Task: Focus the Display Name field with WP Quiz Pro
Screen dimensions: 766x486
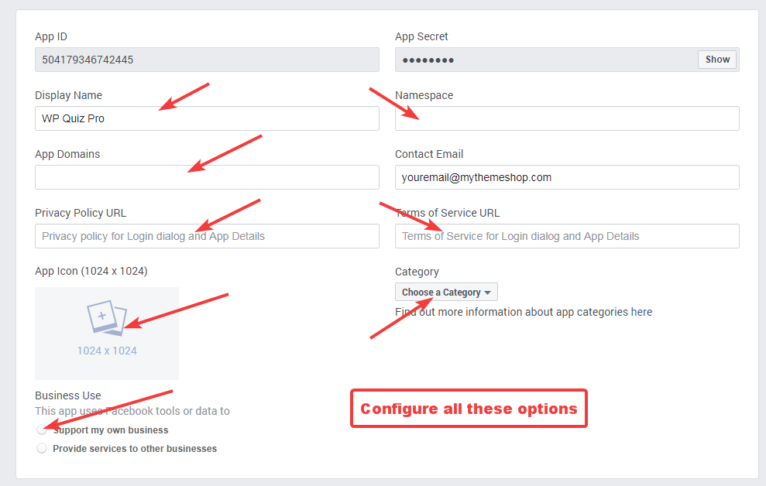Action: click(x=207, y=118)
